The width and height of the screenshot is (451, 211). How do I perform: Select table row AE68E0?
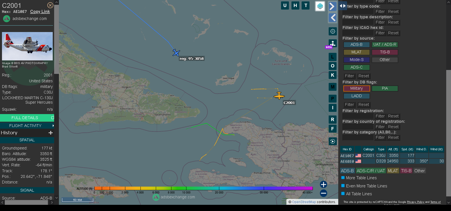tap(392, 161)
